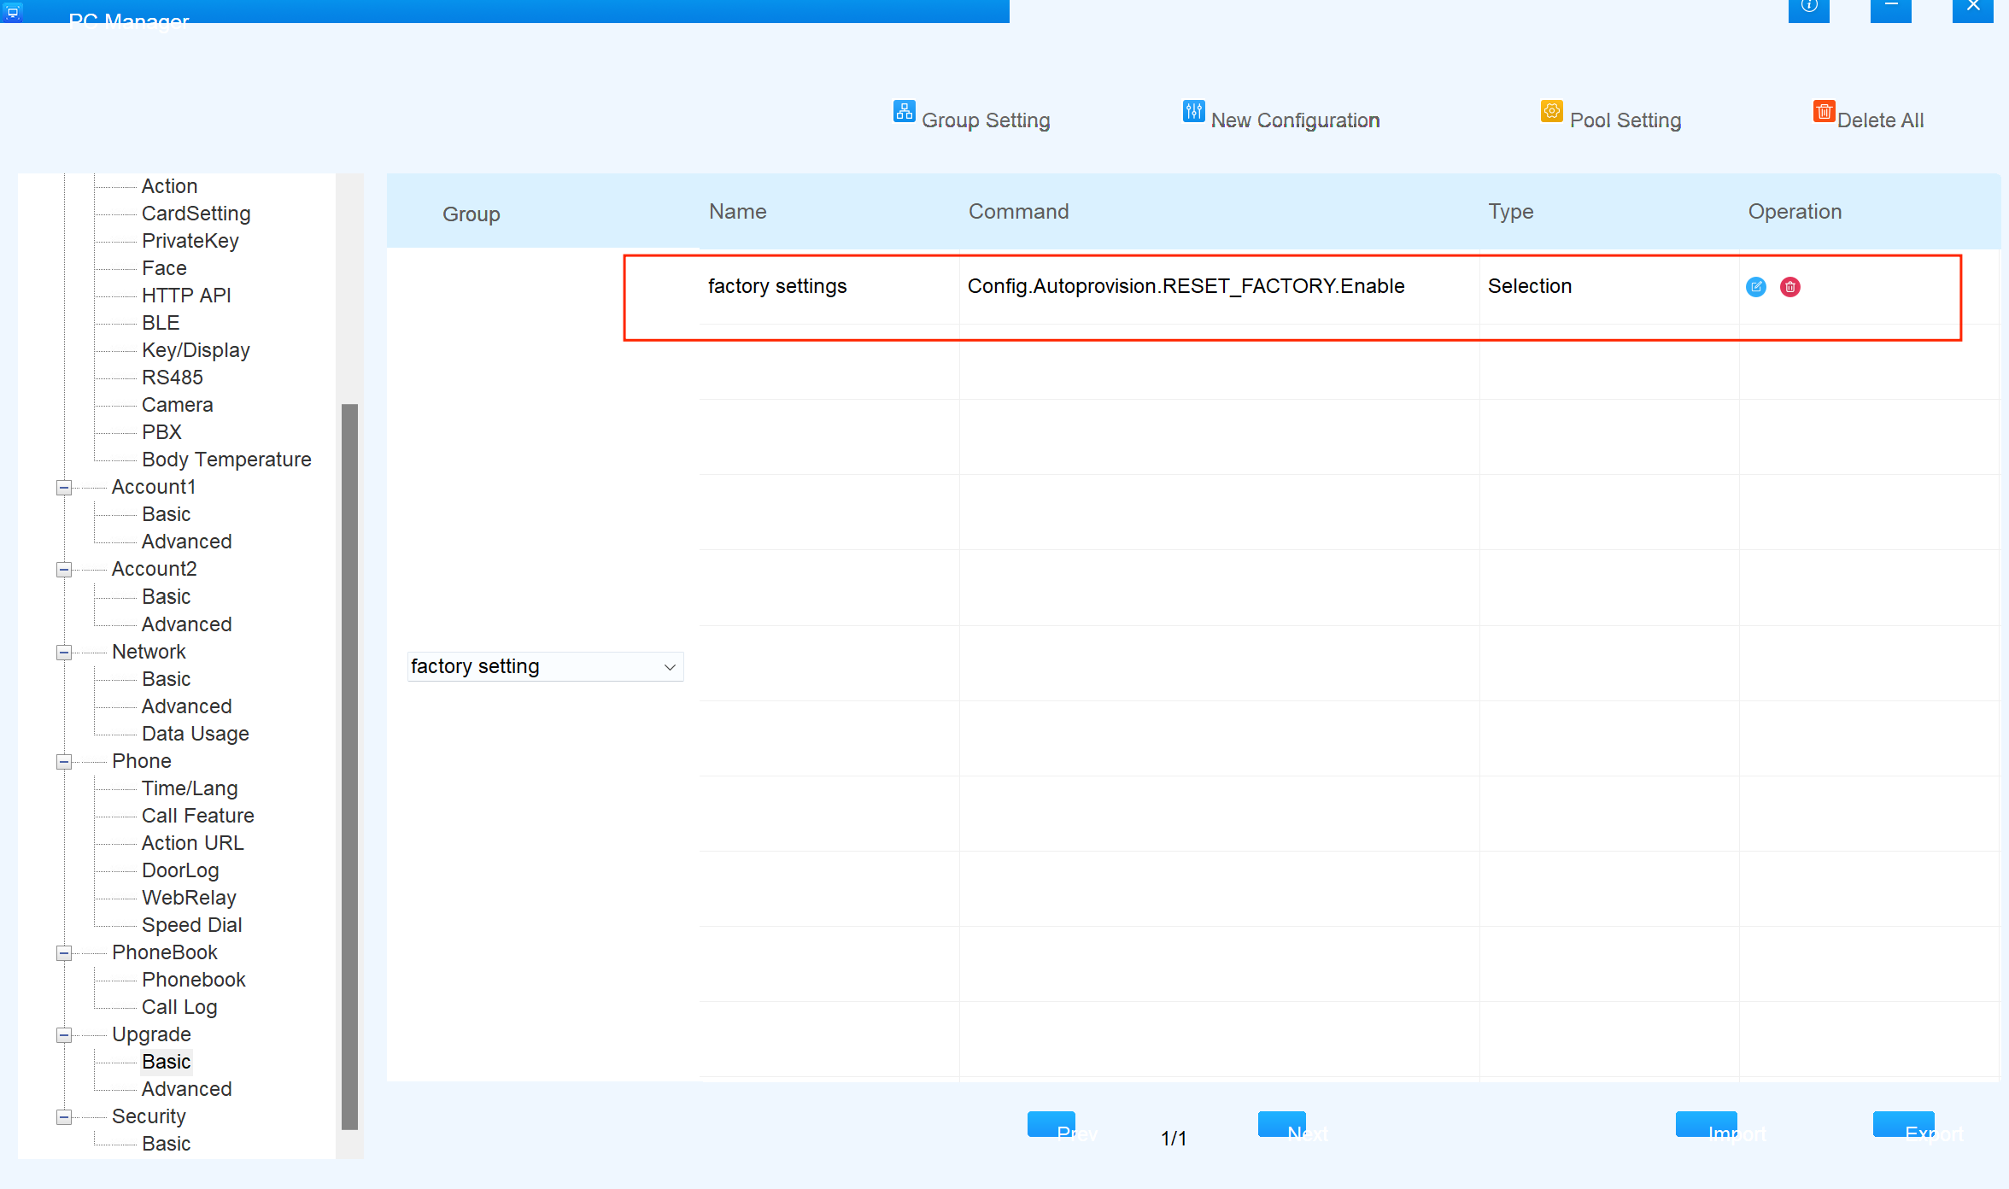Select DoorLog under Phone
The image size is (2009, 1189).
point(180,870)
